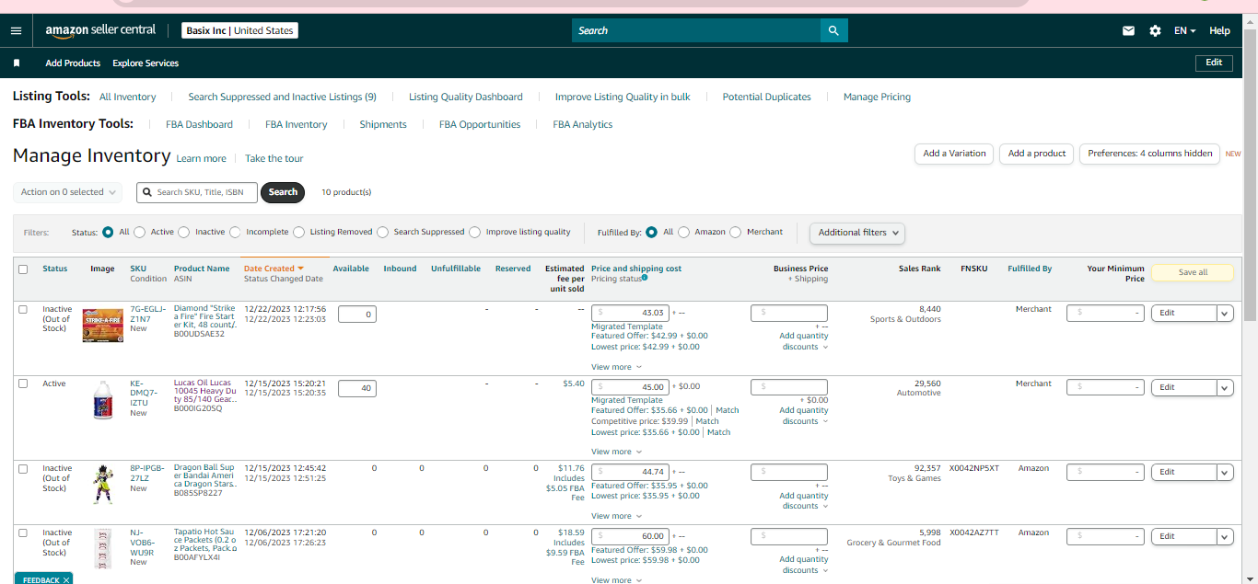
Task: Choose the Active status radio filter
Action: click(x=140, y=233)
